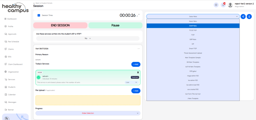Choose GIRP Note option
The image size is (256, 120).
point(193,39)
